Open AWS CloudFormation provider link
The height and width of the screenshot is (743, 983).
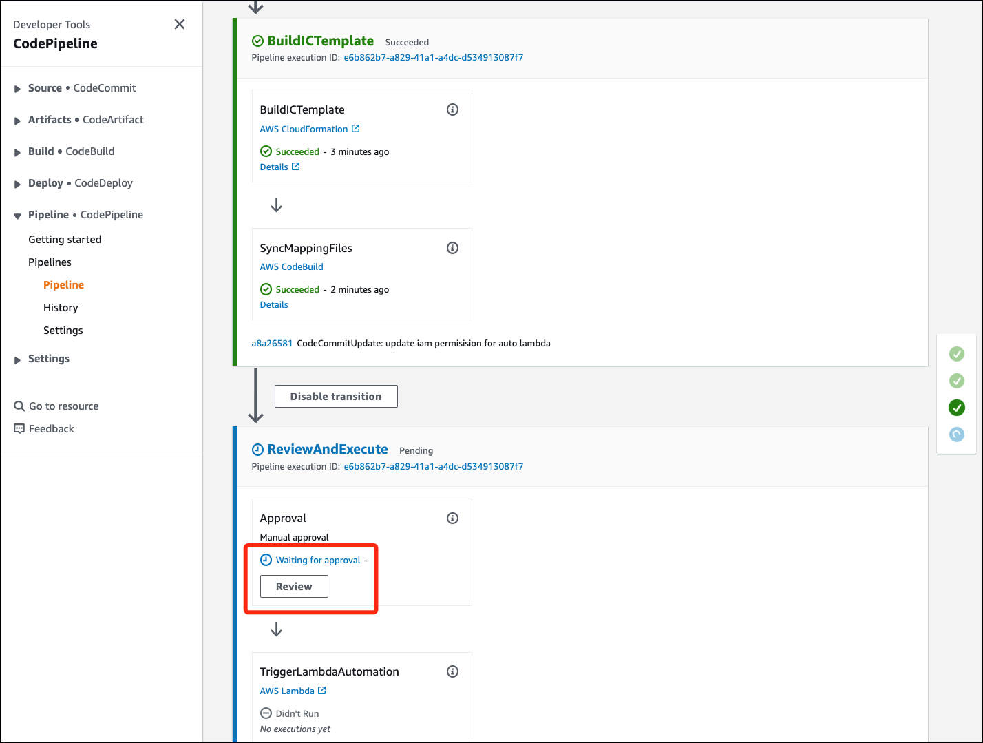(x=304, y=129)
